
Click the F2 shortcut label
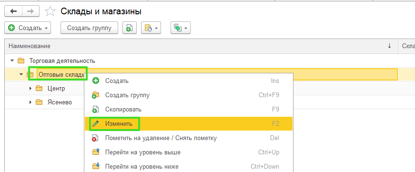(275, 123)
